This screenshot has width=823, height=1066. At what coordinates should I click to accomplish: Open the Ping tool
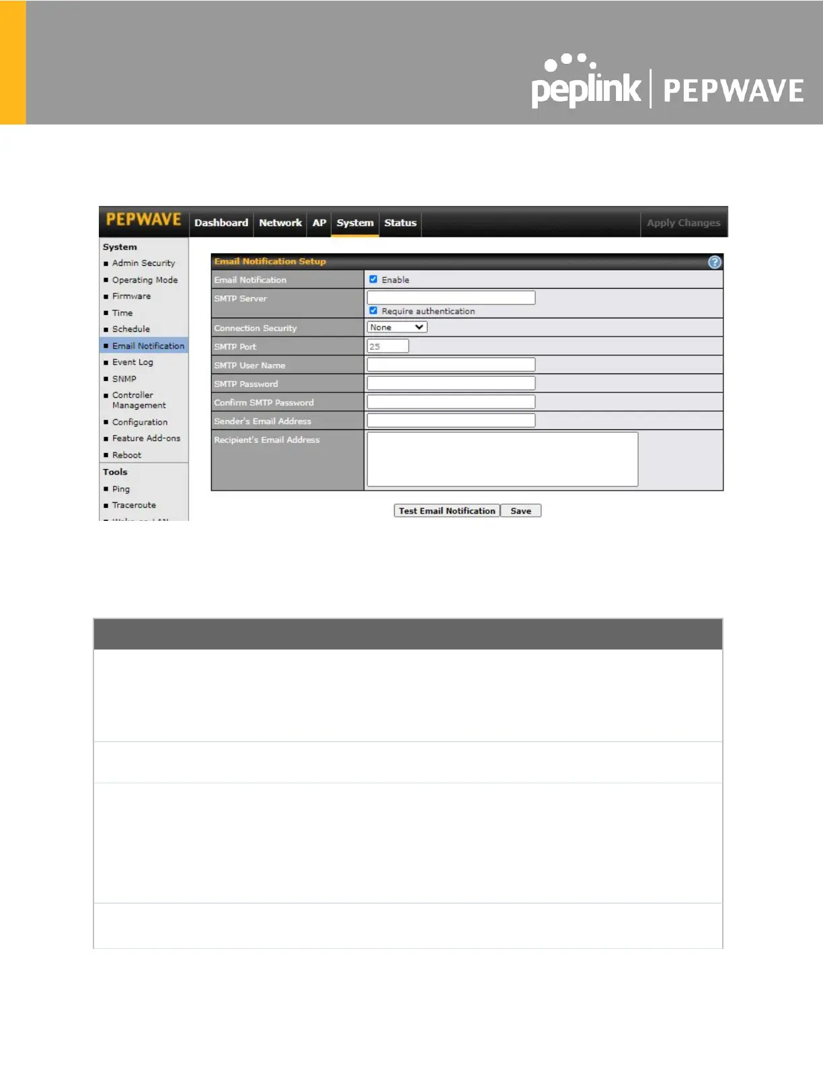coord(121,489)
